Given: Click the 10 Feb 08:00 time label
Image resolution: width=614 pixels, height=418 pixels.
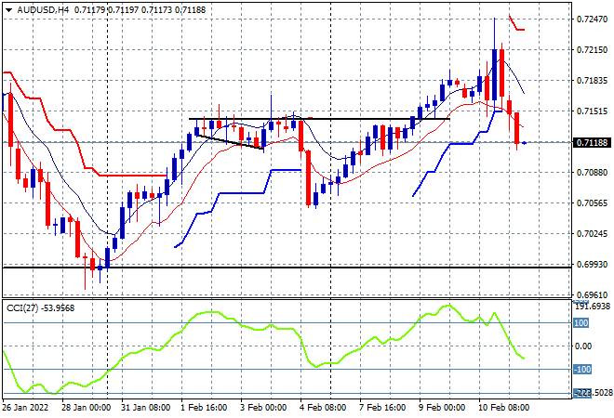Looking at the screenshot, I should click(x=502, y=408).
